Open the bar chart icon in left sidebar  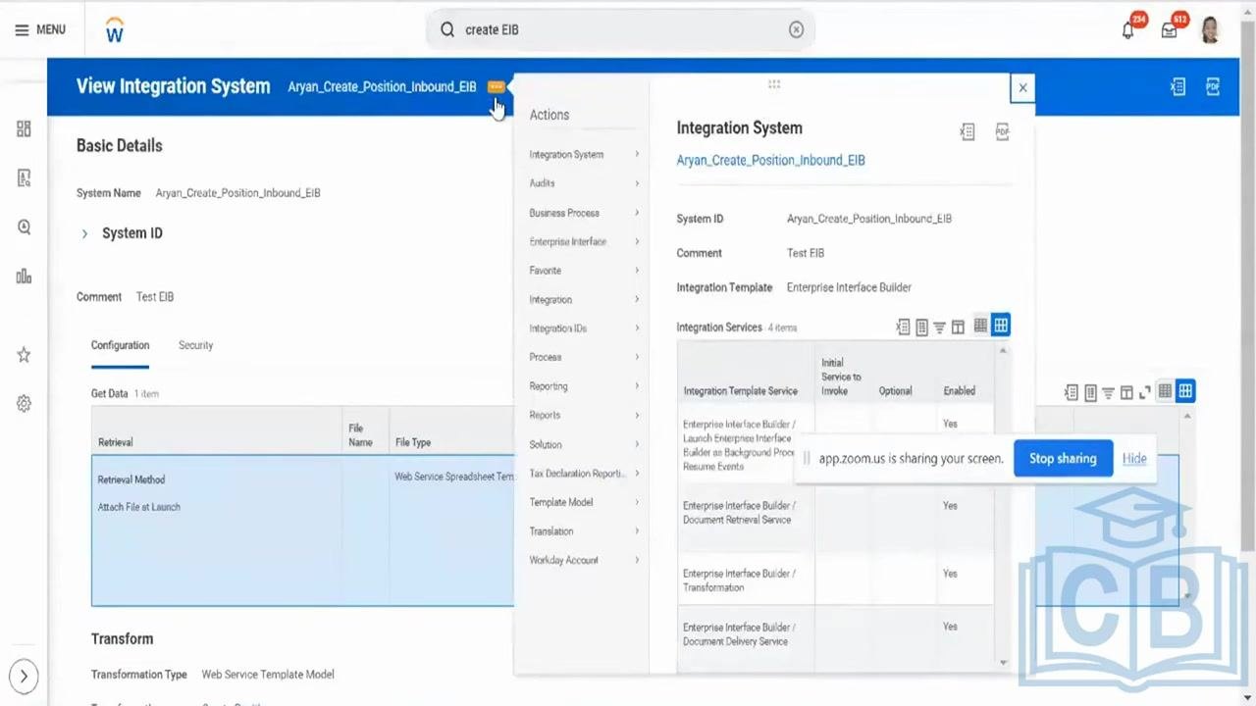pos(24,277)
